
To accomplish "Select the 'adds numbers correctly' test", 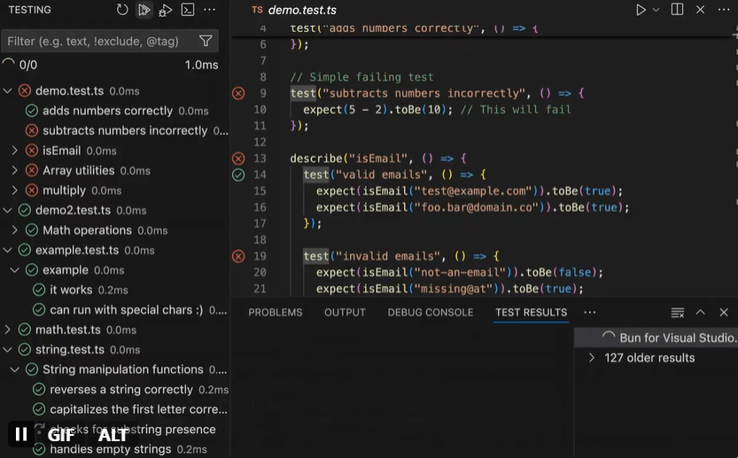I will [x=107, y=111].
